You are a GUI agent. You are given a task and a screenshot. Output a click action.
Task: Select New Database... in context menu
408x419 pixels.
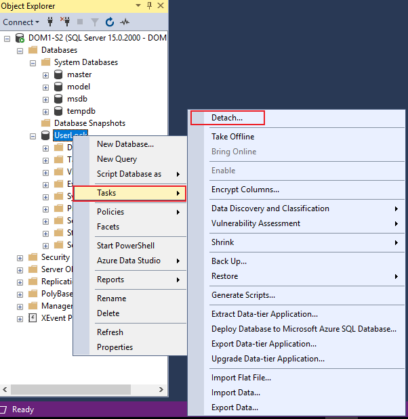click(x=129, y=144)
